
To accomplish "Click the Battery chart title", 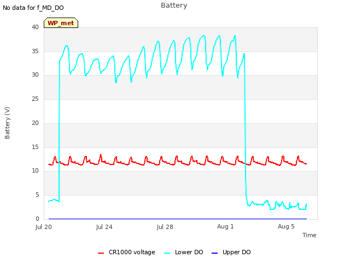I will pos(174,5).
